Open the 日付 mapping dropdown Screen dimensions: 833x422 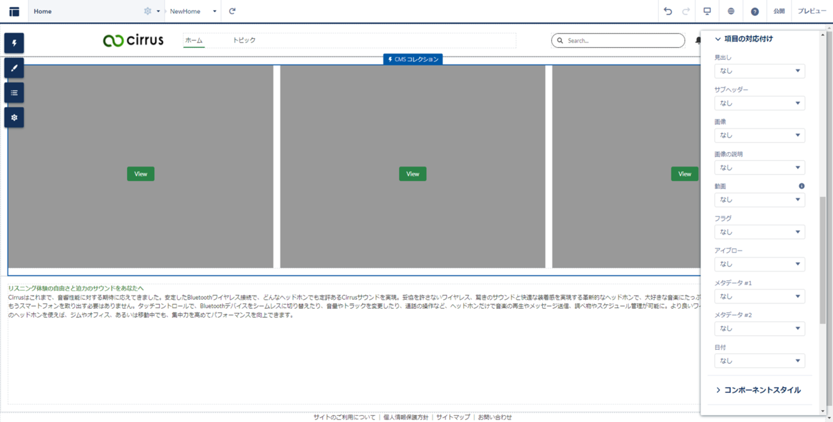pyautogui.click(x=759, y=360)
